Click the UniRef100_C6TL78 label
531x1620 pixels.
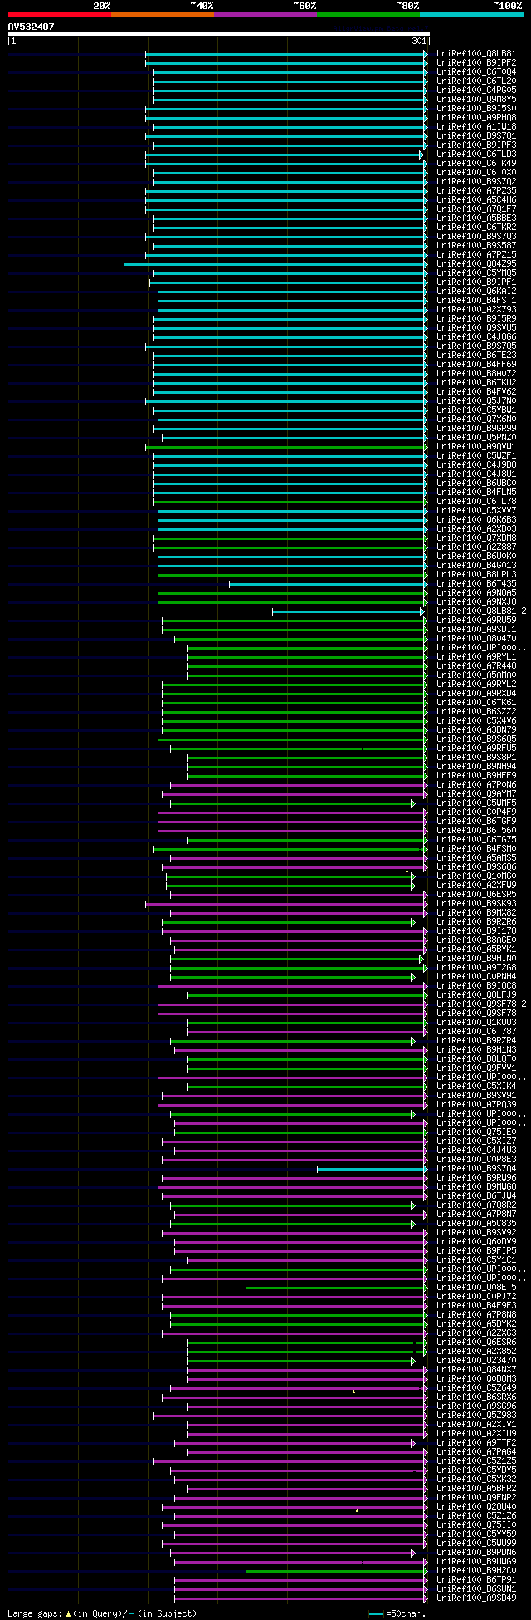[x=476, y=501]
